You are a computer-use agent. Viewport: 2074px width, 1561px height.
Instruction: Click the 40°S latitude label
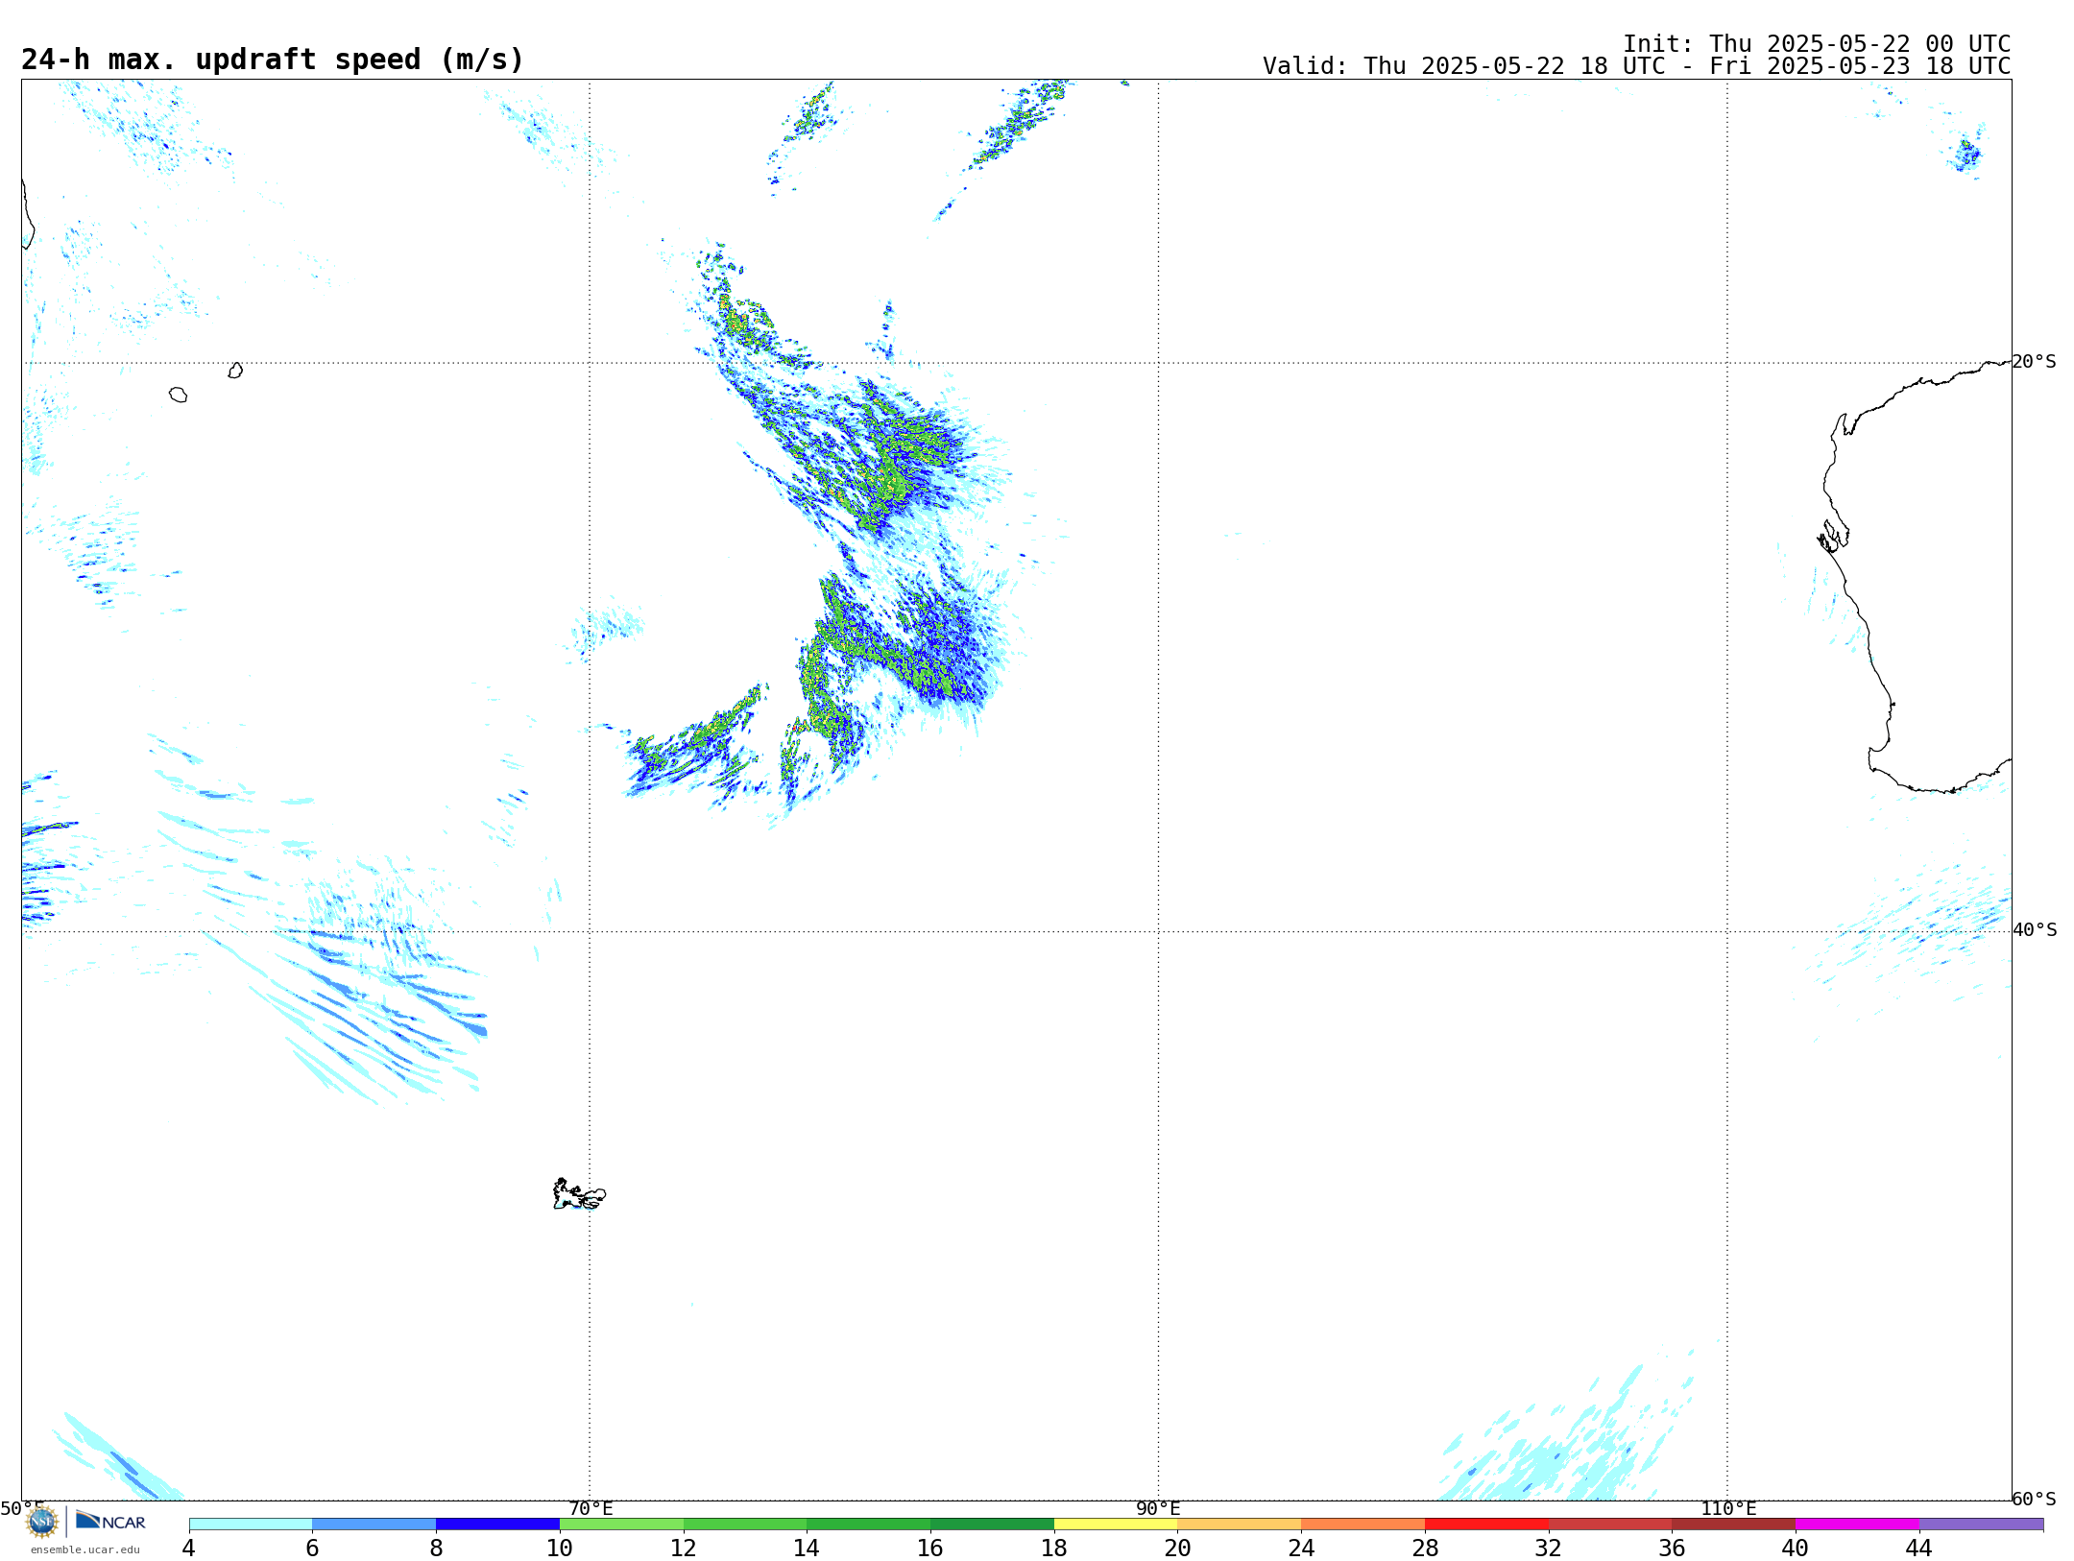pyautogui.click(x=2035, y=930)
